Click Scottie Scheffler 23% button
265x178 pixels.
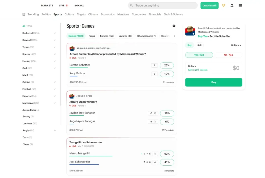(x=167, y=65)
